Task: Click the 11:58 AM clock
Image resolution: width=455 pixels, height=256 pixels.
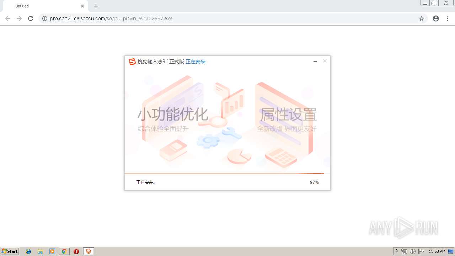Action: click(x=437, y=251)
